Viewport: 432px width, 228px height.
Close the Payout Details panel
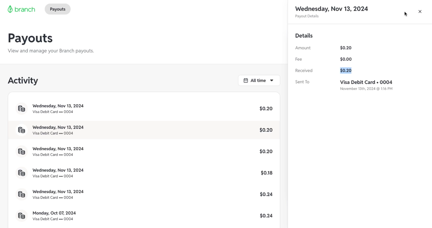[x=420, y=11]
